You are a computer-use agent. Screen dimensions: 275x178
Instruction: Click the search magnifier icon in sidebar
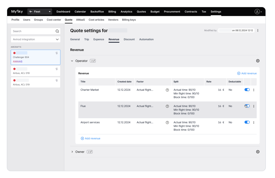(57, 31)
